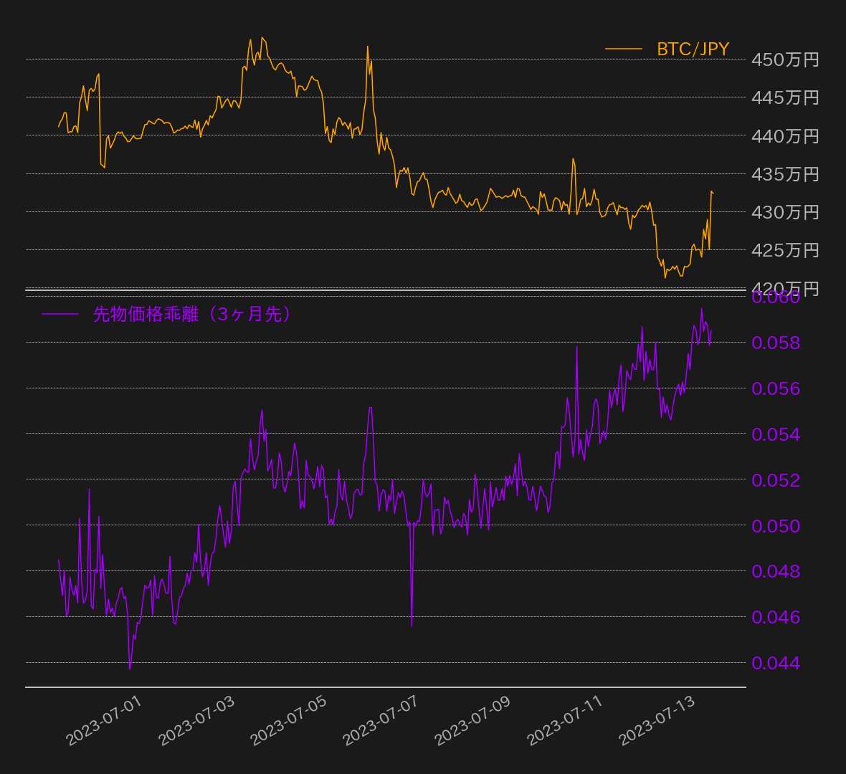This screenshot has width=846, height=774.
Task: Click the purple futures legend line swatch
Action: click(60, 314)
